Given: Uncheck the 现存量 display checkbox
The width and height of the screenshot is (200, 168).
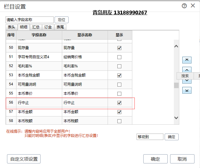Looking at the screenshot, I should (x=119, y=48).
